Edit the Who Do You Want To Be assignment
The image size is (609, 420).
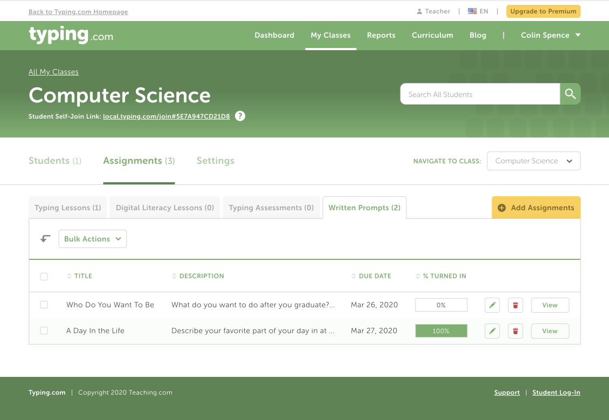pyautogui.click(x=492, y=305)
